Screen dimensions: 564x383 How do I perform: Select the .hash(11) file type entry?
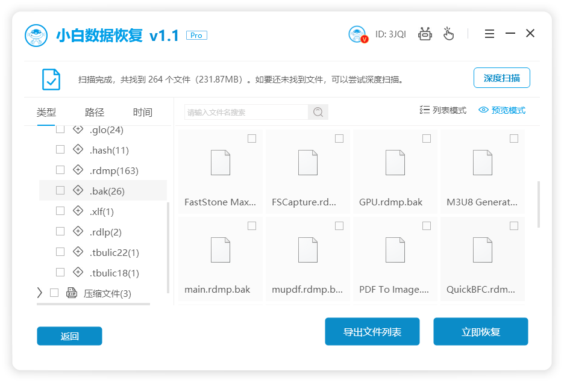pos(109,150)
